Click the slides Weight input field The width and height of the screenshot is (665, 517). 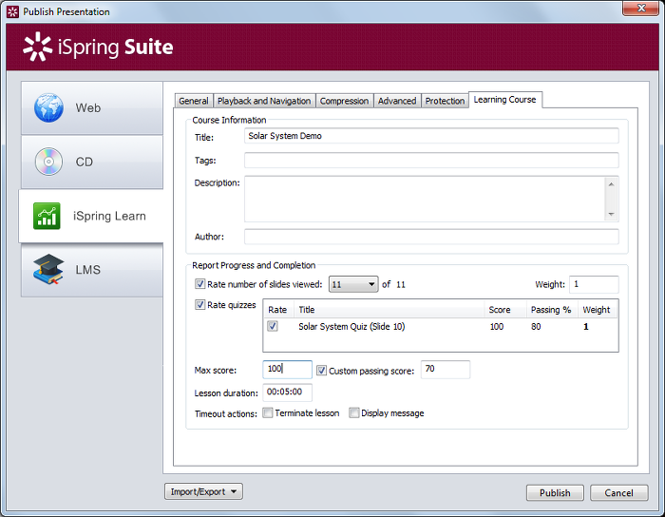point(594,284)
